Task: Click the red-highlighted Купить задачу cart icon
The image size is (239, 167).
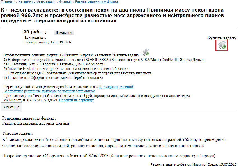Action: pyautogui.click(x=221, y=45)
